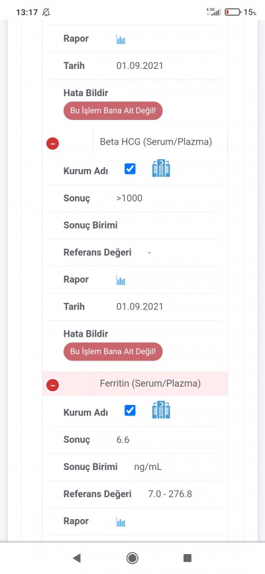Tap the Beta HCG result value >1000
The width and height of the screenshot is (265, 574).
click(x=129, y=198)
